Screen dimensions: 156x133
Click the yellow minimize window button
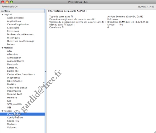pyautogui.click(x=7, y=2)
